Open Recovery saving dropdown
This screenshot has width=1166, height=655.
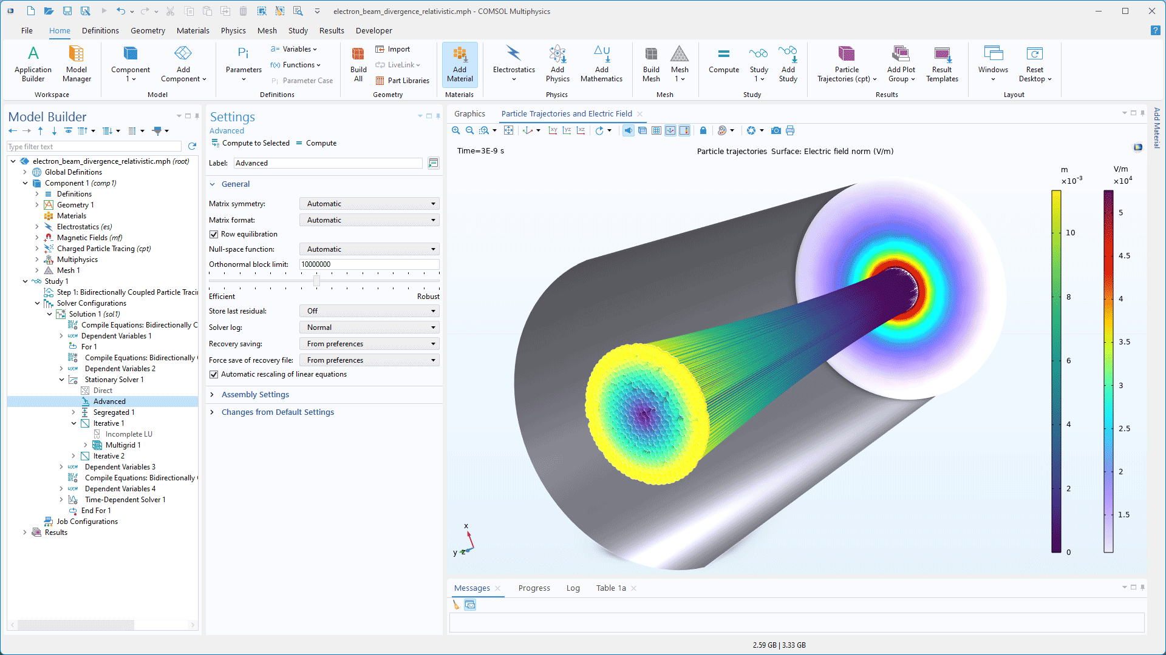[x=369, y=344]
